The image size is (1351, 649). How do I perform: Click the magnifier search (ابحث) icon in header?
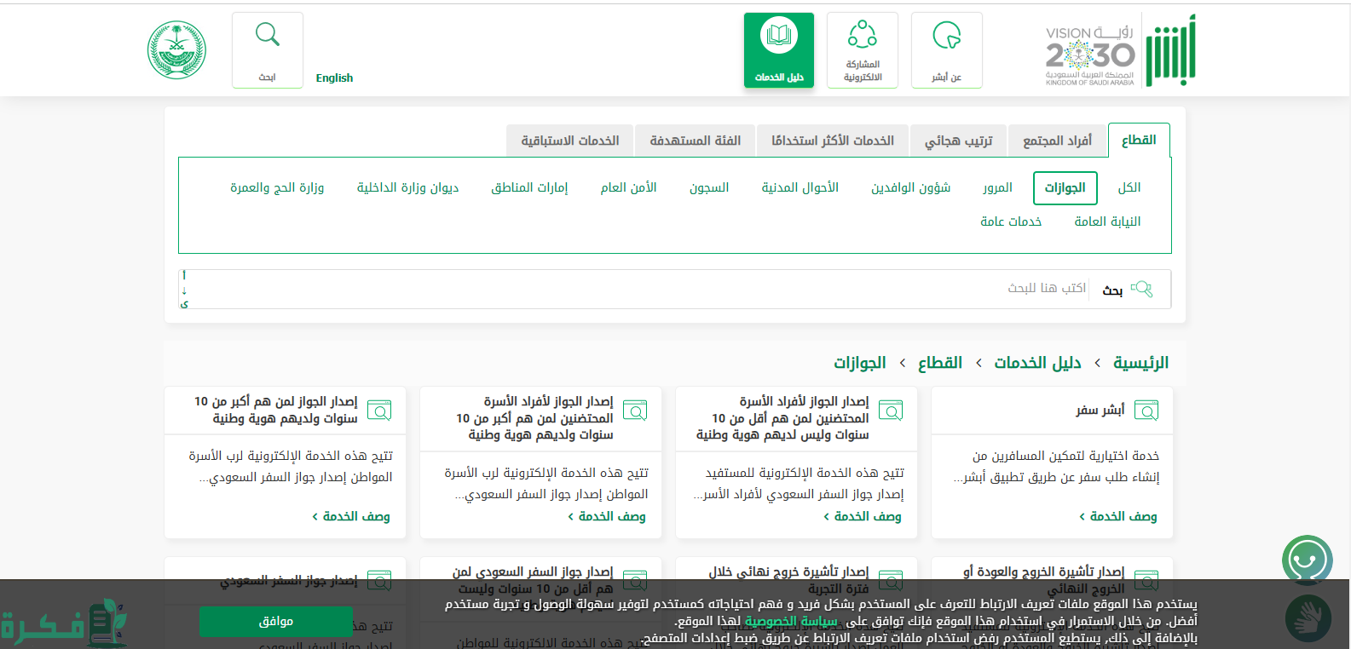[x=268, y=35]
